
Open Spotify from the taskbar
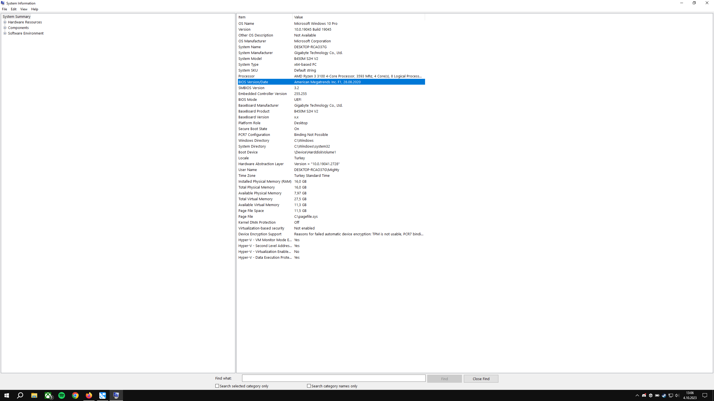pos(62,395)
